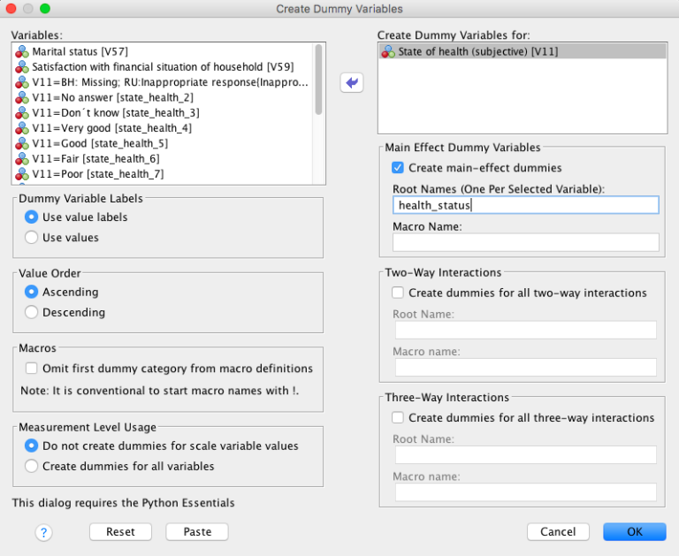Image resolution: width=679 pixels, height=556 pixels.
Task: Click the V11=Poor variable icon
Action: tap(22, 174)
